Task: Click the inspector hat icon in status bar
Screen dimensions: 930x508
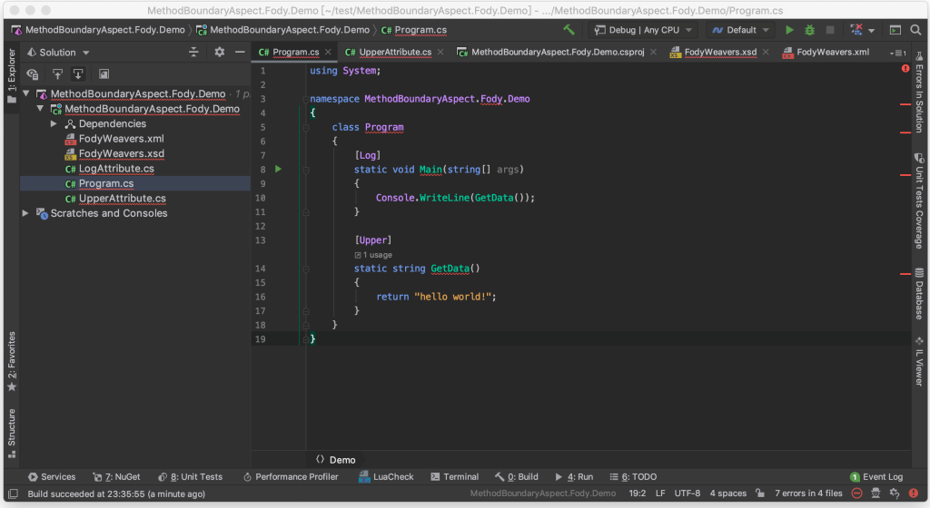Action: (876, 493)
